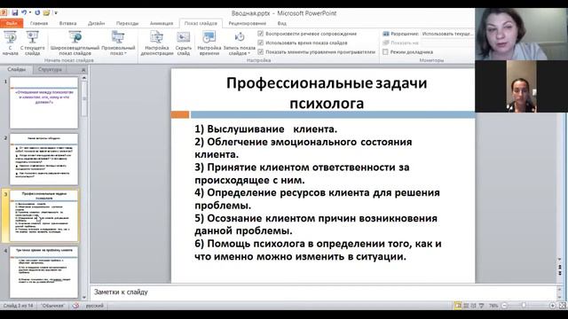Click 'Обычная' theme name in status bar
The image size is (568, 319).
click(x=53, y=306)
